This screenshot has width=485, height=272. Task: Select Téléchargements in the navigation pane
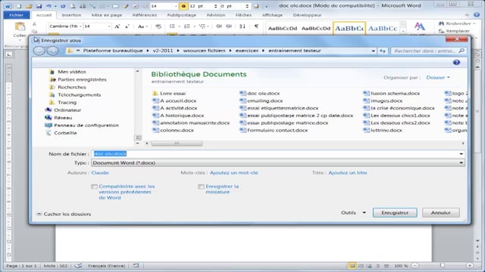pos(75,95)
